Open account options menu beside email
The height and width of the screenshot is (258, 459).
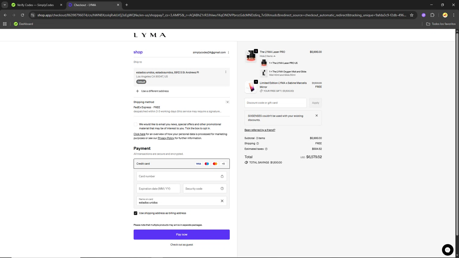228,53
